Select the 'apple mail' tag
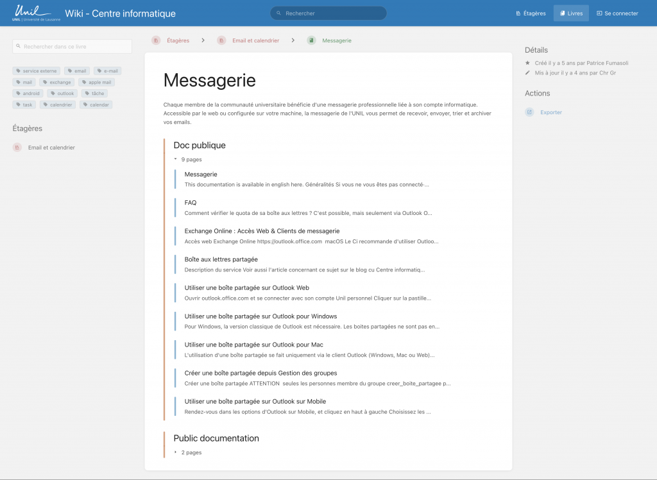This screenshot has height=480, width=657. pos(96,82)
